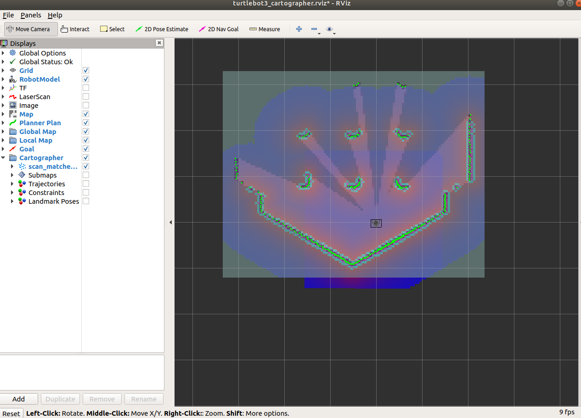Click the RobotModel display icon
Screen dimensions: 581x418
coord(12,79)
